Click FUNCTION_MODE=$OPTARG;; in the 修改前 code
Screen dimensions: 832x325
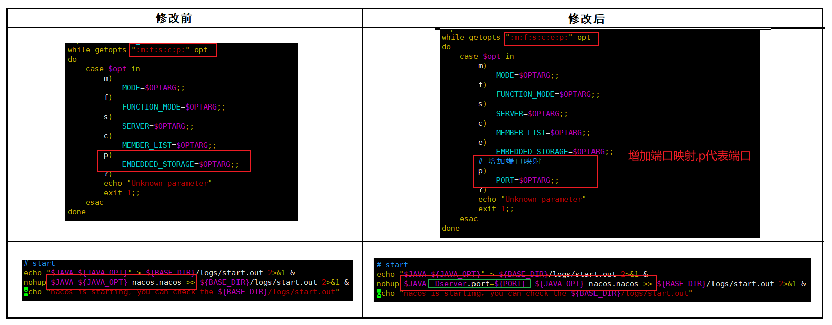pyautogui.click(x=174, y=107)
